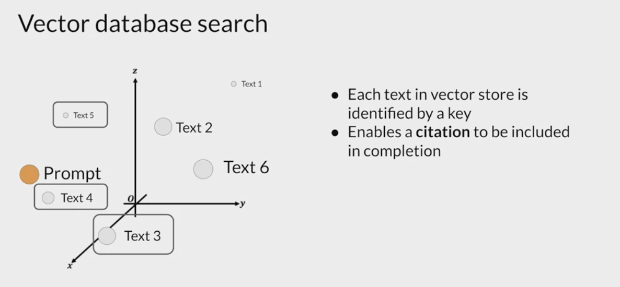This screenshot has height=287, width=620.
Task: Click the bold word "citation"
Action: (443, 132)
